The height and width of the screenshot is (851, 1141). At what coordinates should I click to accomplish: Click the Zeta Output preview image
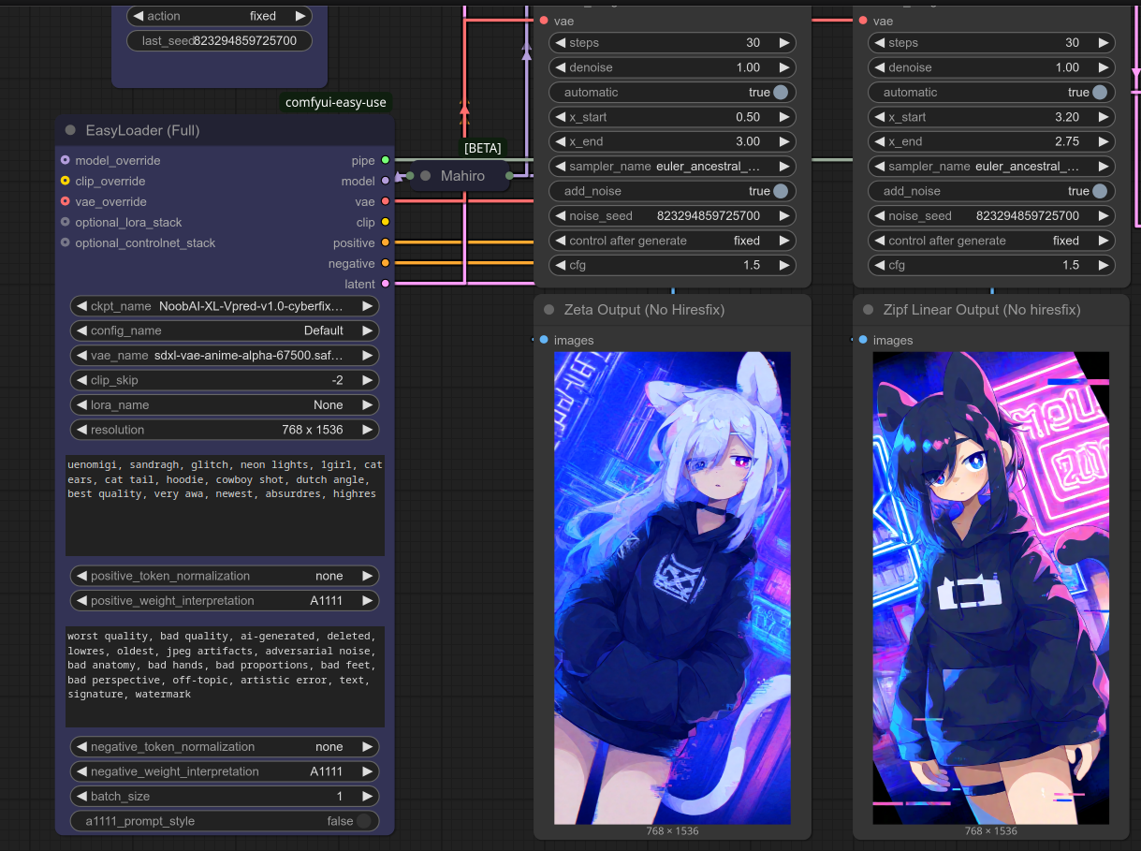coord(672,587)
